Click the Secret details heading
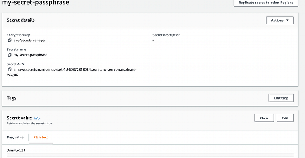This screenshot has width=305, height=158. [x=20, y=20]
